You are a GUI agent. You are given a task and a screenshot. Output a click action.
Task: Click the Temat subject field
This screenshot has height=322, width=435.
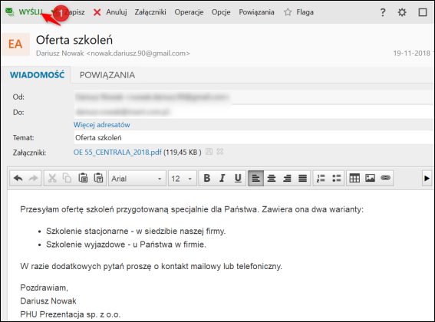click(253, 138)
